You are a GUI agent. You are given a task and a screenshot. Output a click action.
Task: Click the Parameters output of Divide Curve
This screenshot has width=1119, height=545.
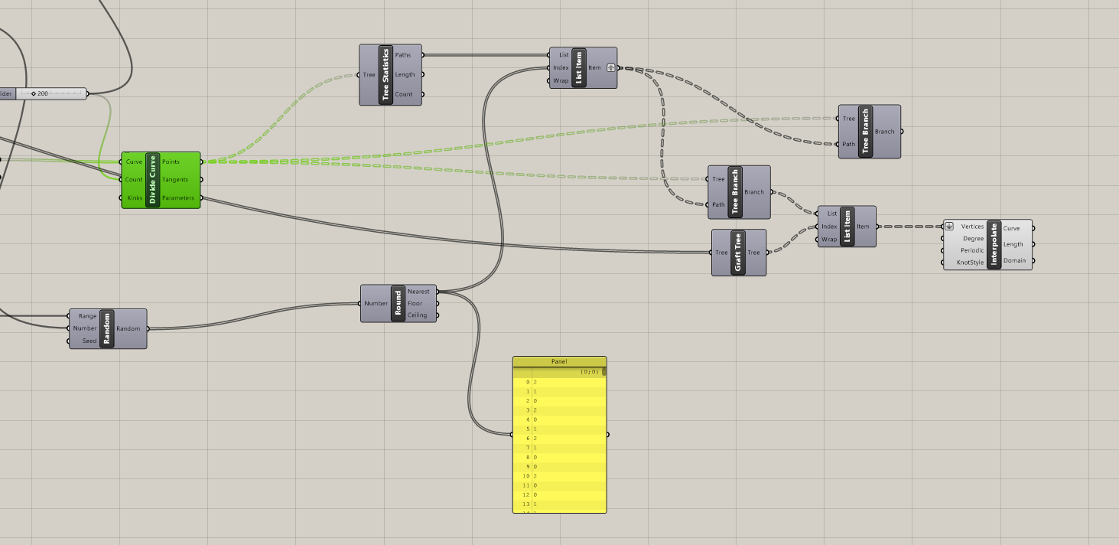click(177, 198)
